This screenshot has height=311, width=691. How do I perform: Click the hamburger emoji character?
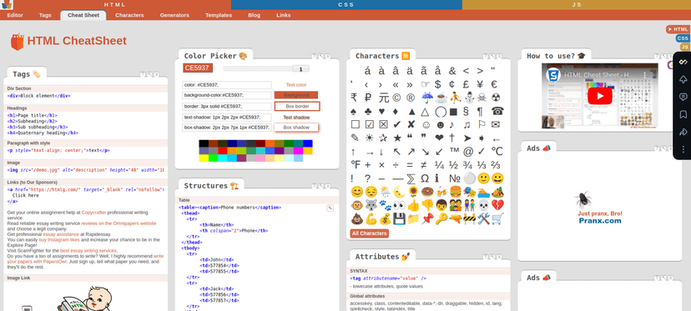455,192
